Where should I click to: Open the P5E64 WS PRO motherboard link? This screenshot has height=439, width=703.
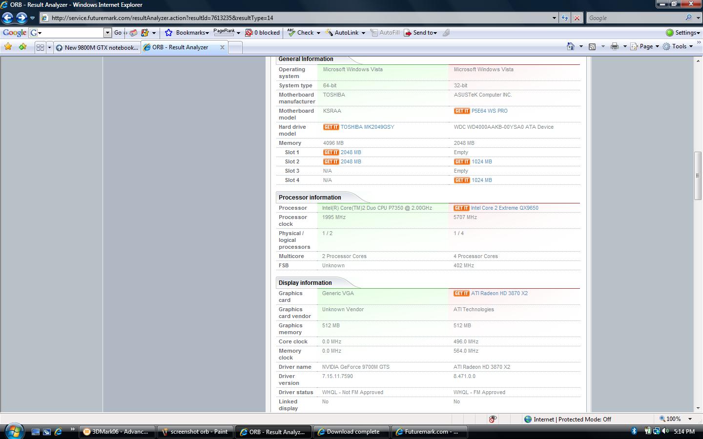pyautogui.click(x=489, y=111)
